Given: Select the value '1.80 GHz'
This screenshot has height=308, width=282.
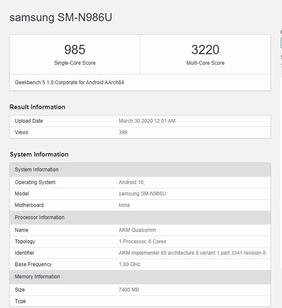Looking at the screenshot, I should (x=129, y=264).
